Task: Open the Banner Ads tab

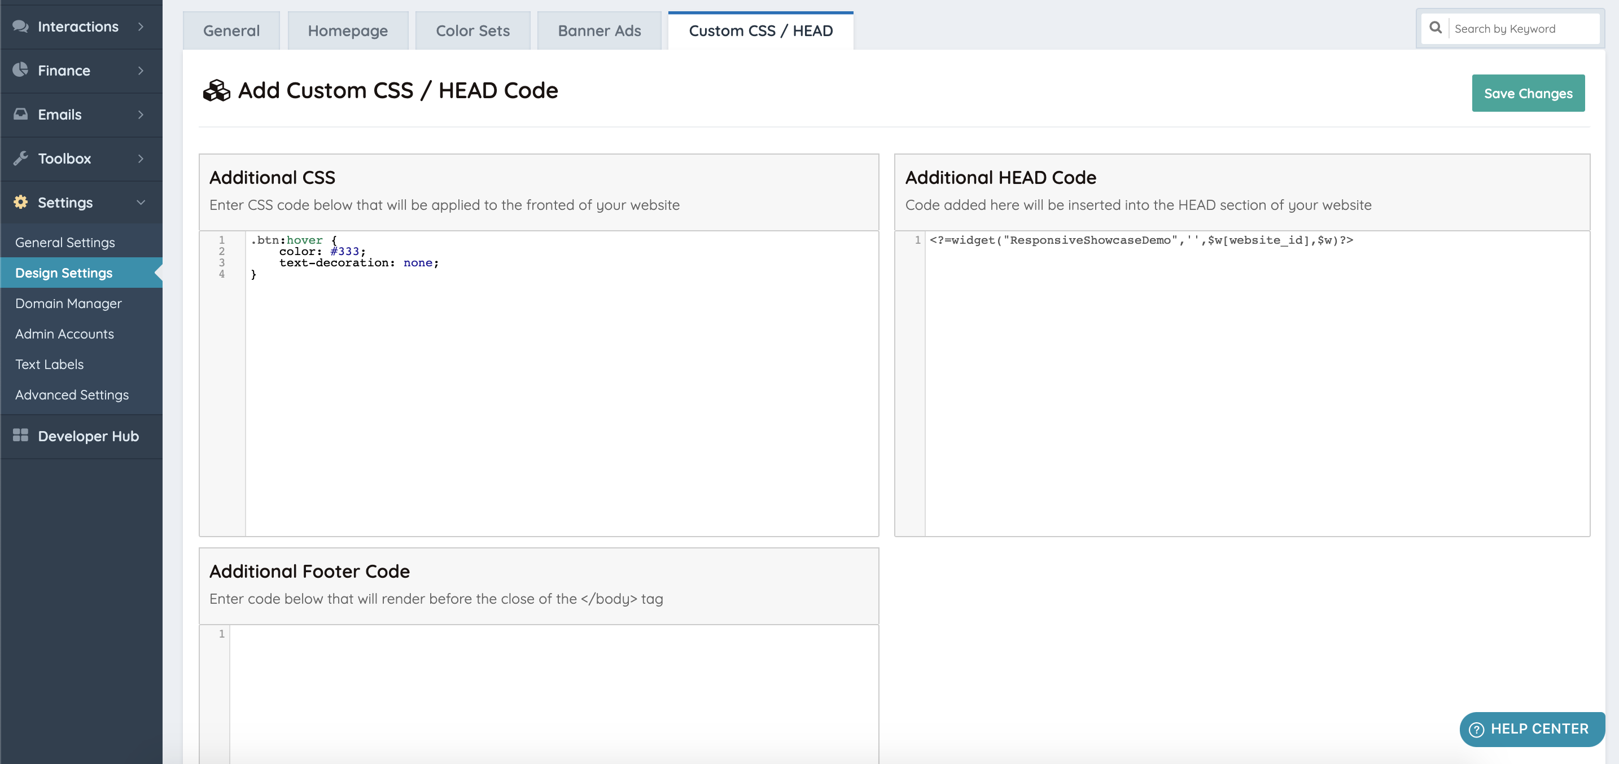Action: (x=599, y=31)
